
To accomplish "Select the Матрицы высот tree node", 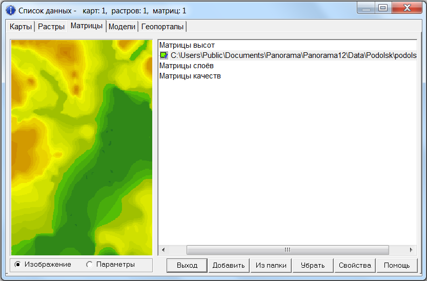I will coord(187,45).
